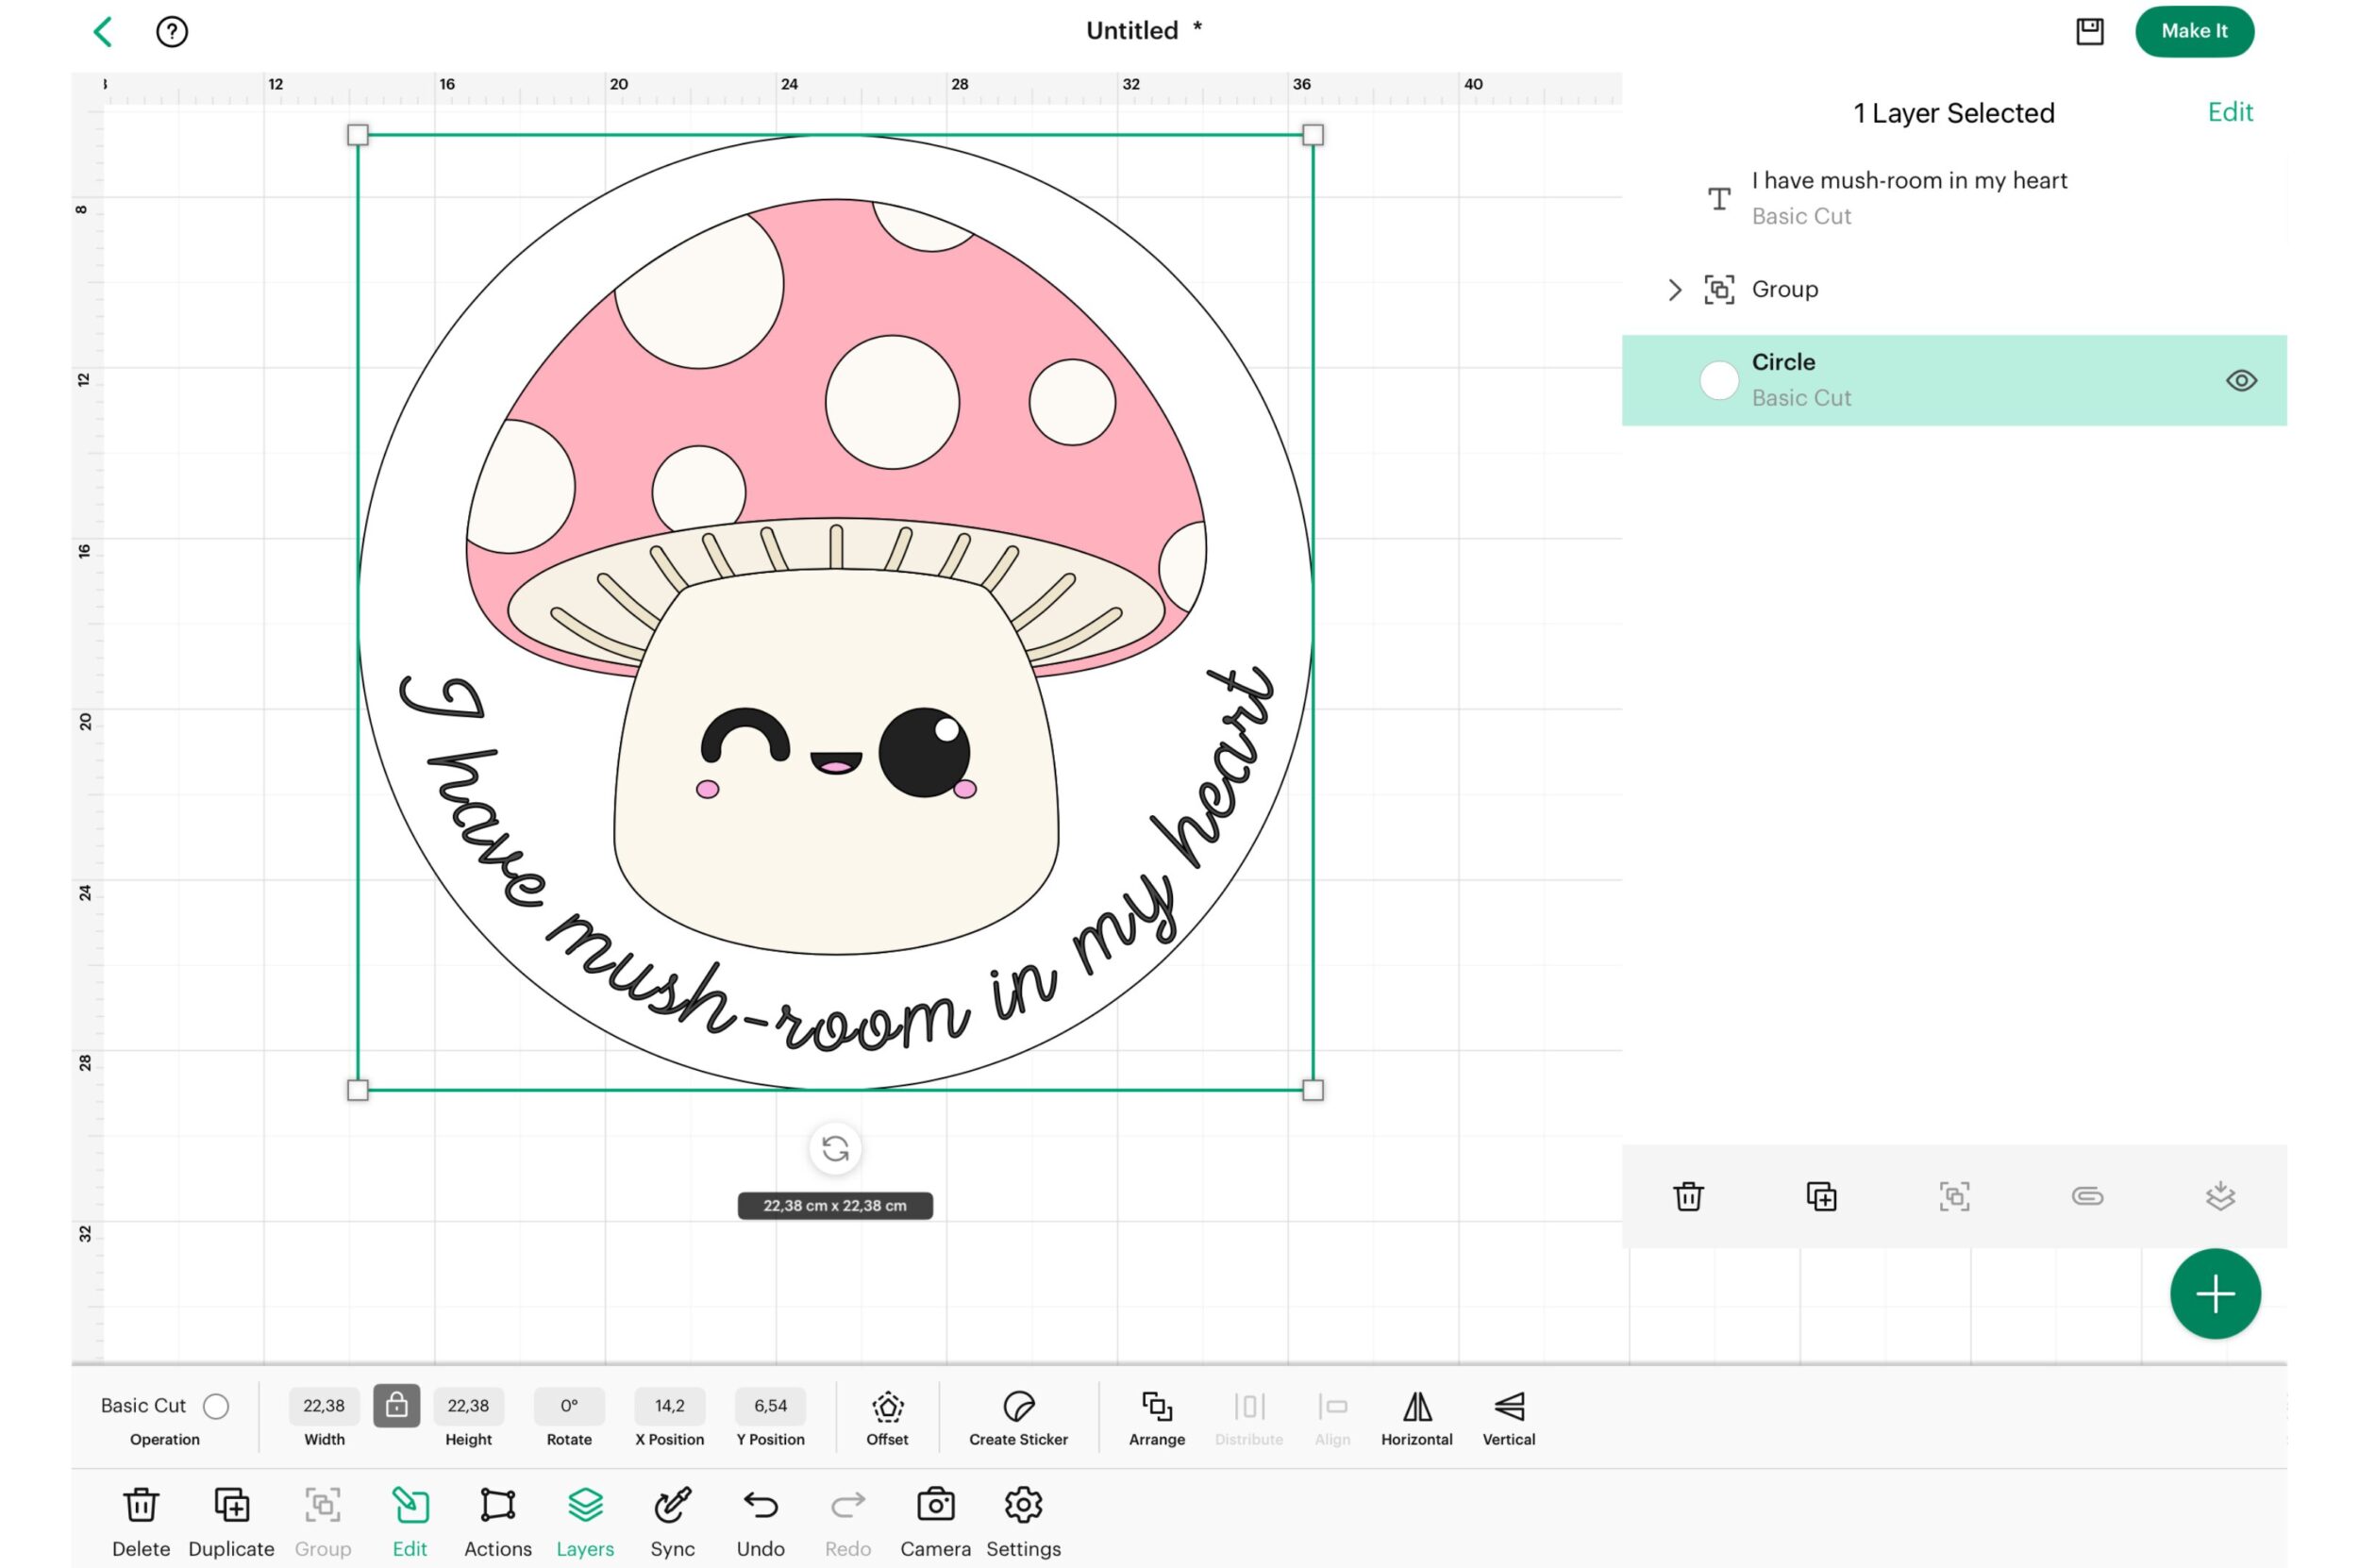Image resolution: width=2359 pixels, height=1568 pixels.
Task: Open the bottom Edit tab
Action: [x=410, y=1505]
